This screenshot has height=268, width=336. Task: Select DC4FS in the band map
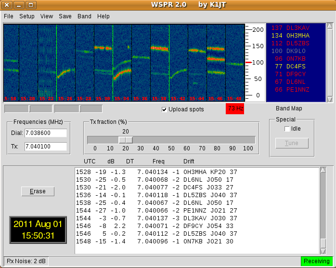pyautogui.click(x=290, y=67)
